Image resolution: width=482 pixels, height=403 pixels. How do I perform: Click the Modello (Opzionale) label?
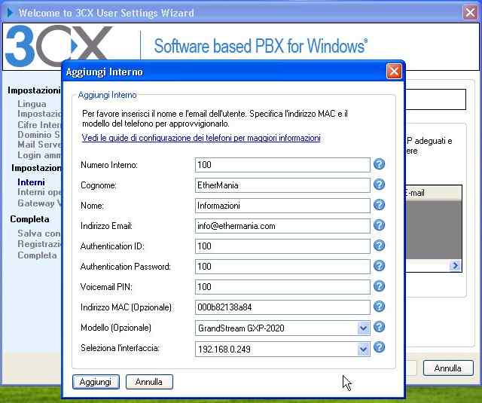click(x=116, y=328)
